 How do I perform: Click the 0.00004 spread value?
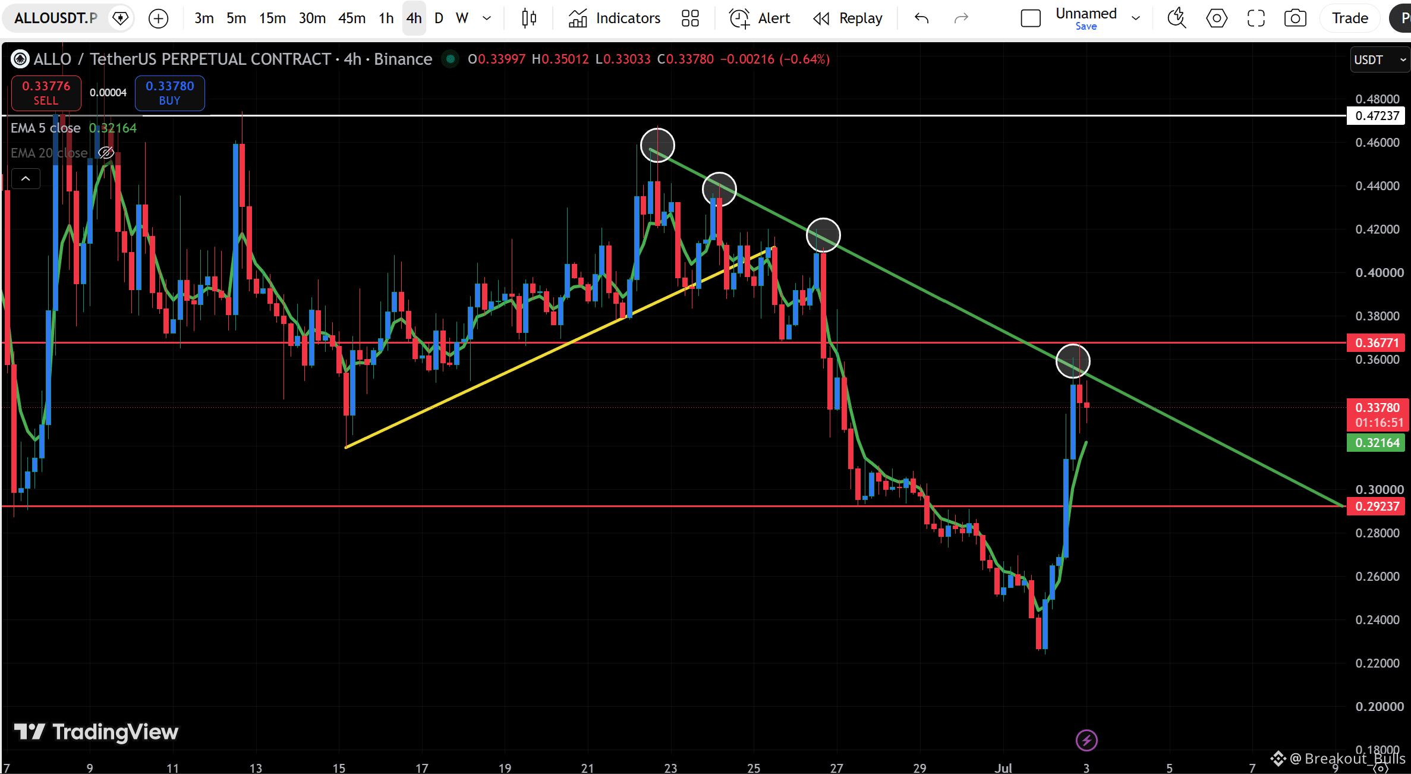point(108,93)
